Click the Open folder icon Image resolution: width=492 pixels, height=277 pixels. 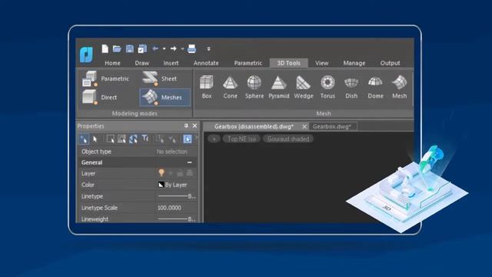pos(117,48)
